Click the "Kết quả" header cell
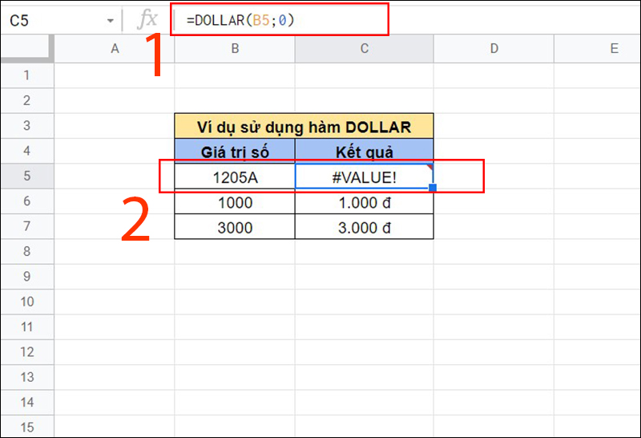This screenshot has width=641, height=438. tap(365, 151)
